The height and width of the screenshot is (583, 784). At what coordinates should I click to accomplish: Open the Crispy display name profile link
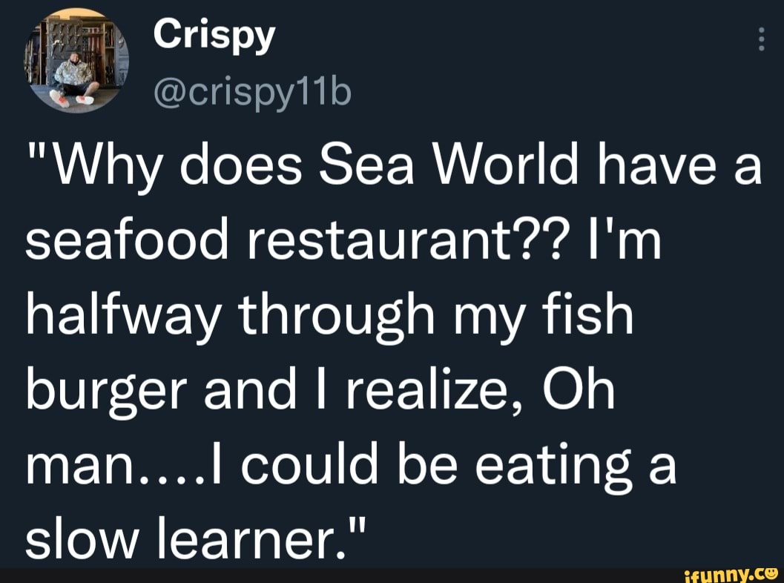coord(215,35)
